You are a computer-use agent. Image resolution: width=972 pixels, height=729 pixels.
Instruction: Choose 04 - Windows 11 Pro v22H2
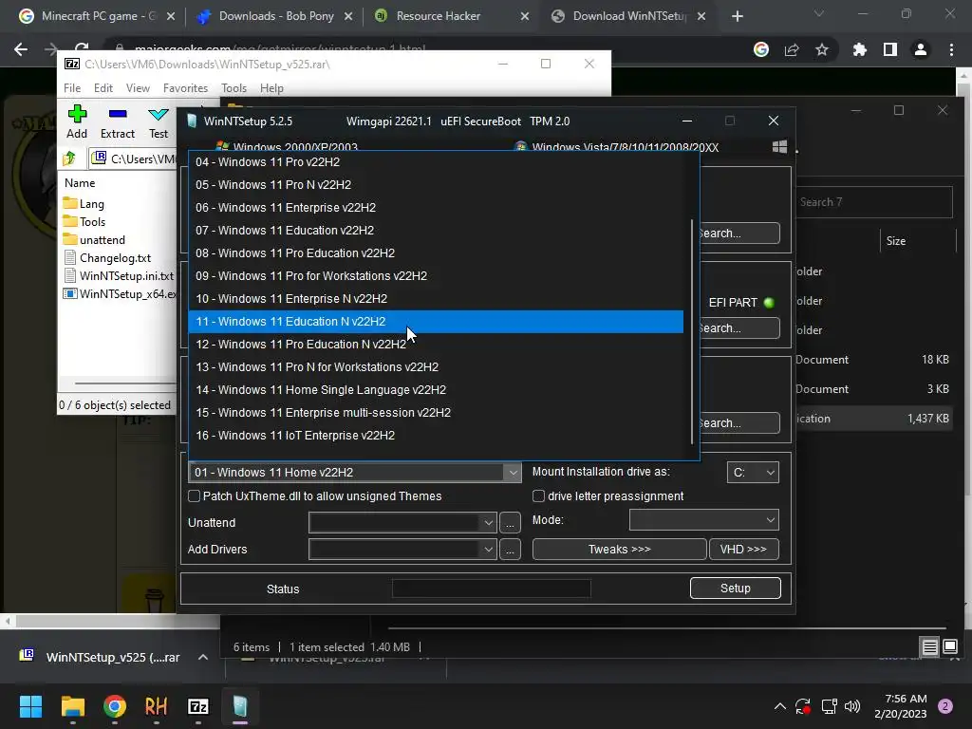pos(436,161)
